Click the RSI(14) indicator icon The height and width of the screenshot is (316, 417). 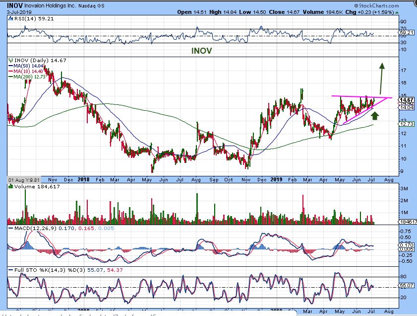[x=9, y=17]
